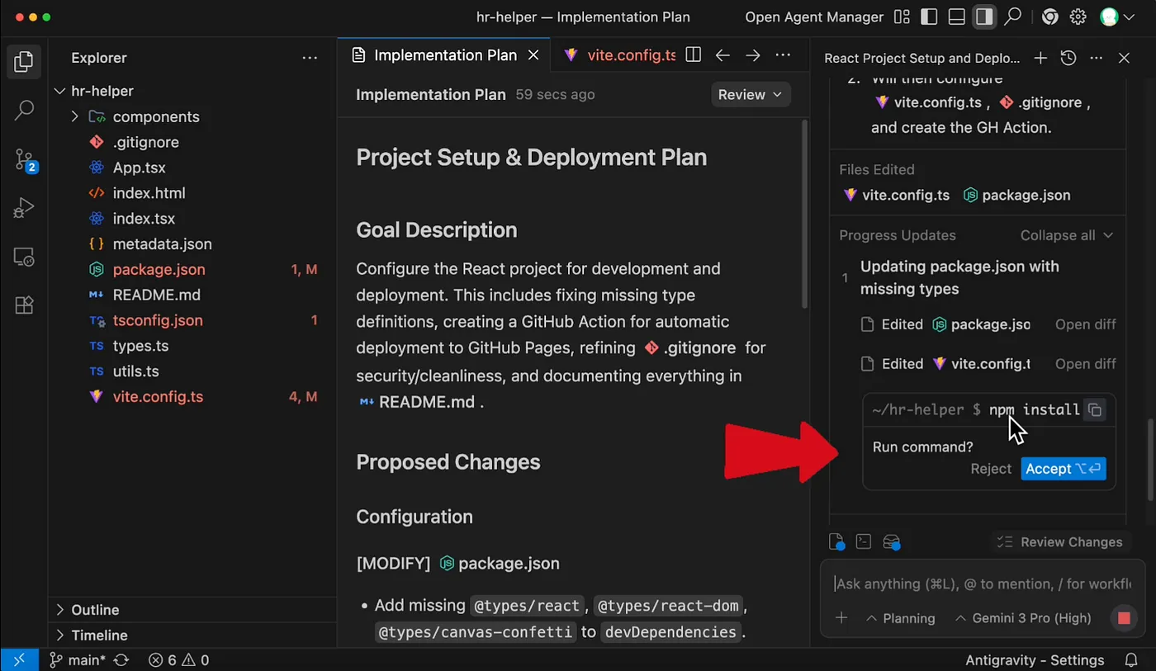
Task: Expand the Timeline section
Action: [x=192, y=636]
